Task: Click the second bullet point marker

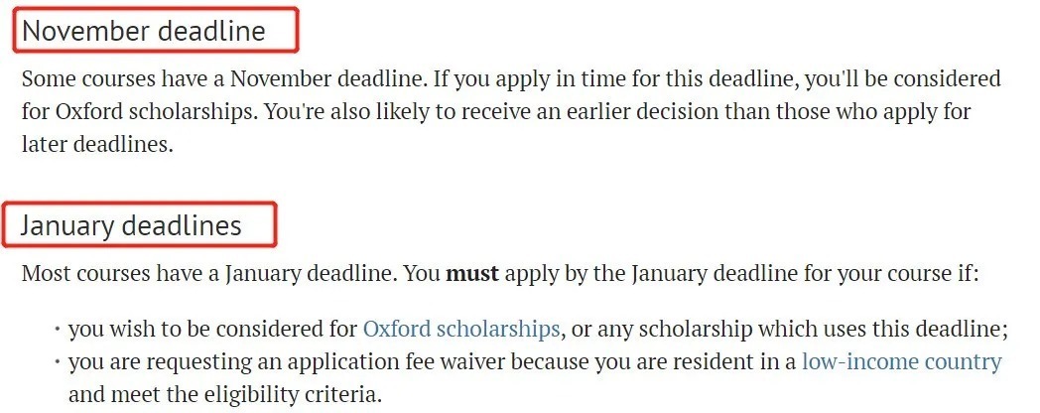Action: 57,361
